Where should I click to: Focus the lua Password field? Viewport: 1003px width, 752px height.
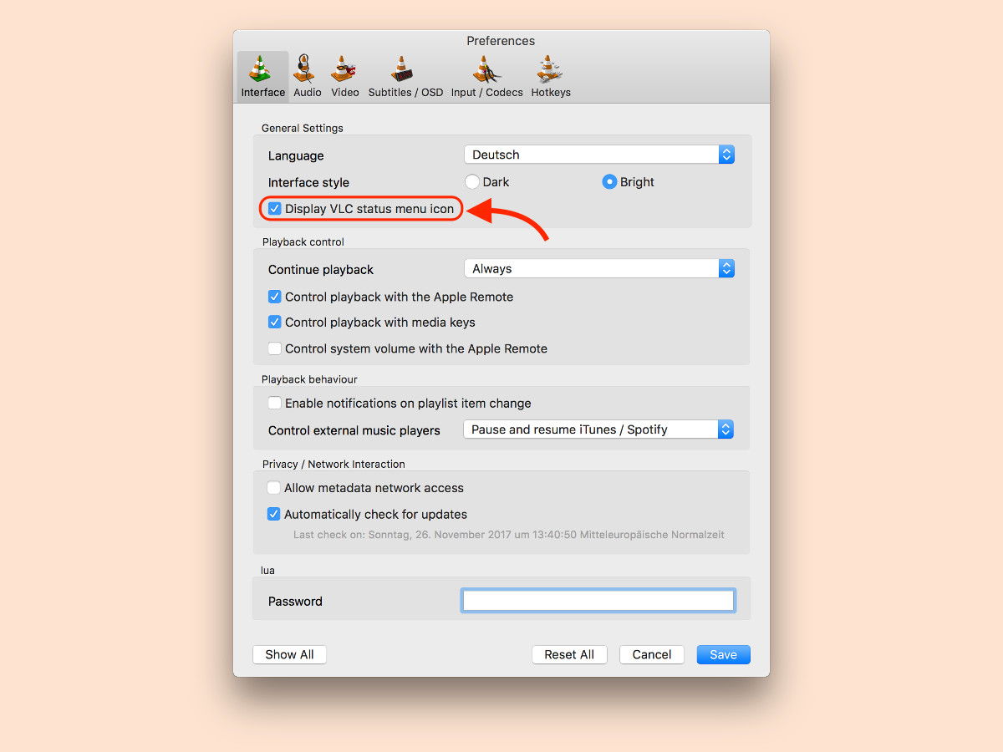pos(598,601)
